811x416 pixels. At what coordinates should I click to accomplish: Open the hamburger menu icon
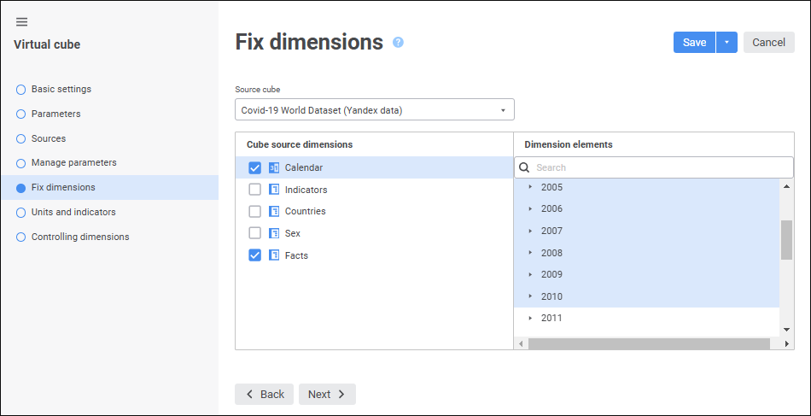click(21, 22)
